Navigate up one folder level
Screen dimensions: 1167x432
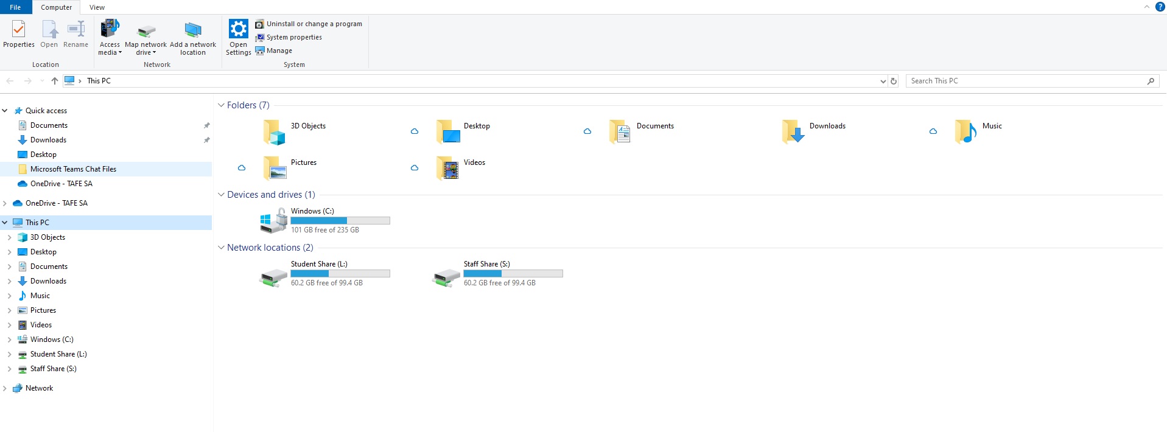point(55,81)
